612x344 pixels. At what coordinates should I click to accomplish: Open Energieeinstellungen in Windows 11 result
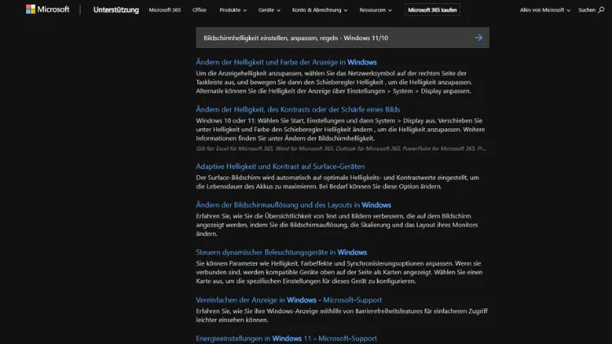tap(286, 338)
